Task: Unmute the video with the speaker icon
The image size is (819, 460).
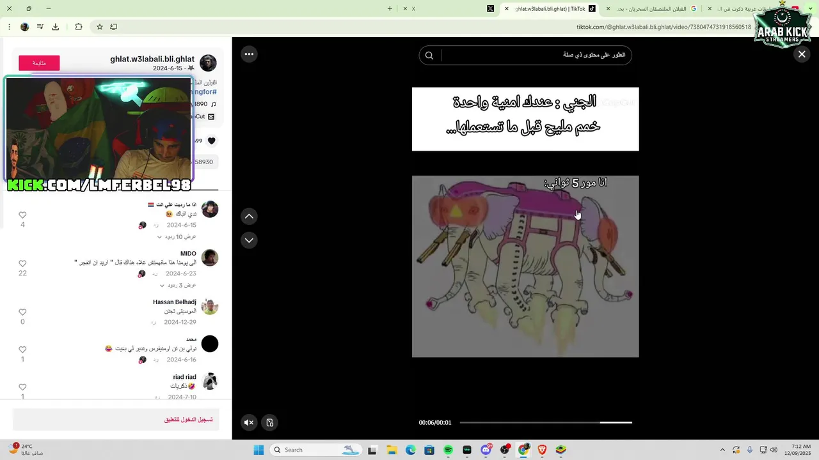Action: pyautogui.click(x=249, y=422)
